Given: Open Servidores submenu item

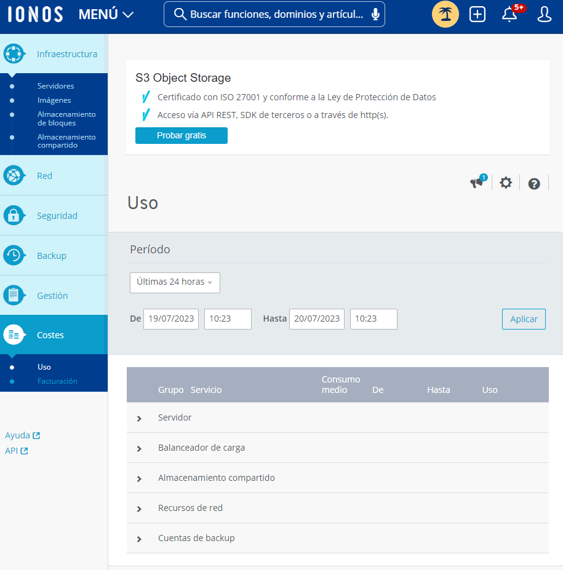Looking at the screenshot, I should [x=55, y=86].
